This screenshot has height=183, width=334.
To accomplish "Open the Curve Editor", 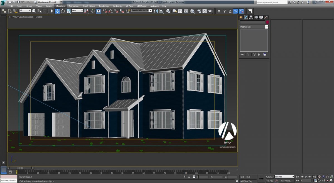I will [x=180, y=11].
